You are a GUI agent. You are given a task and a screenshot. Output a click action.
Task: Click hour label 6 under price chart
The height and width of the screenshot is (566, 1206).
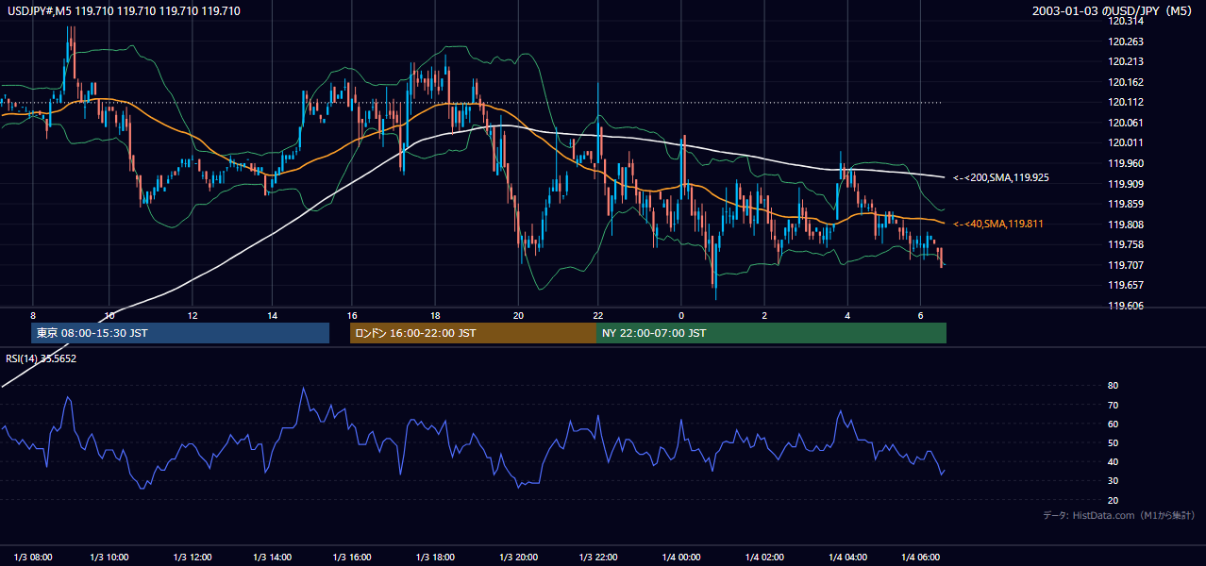(920, 315)
